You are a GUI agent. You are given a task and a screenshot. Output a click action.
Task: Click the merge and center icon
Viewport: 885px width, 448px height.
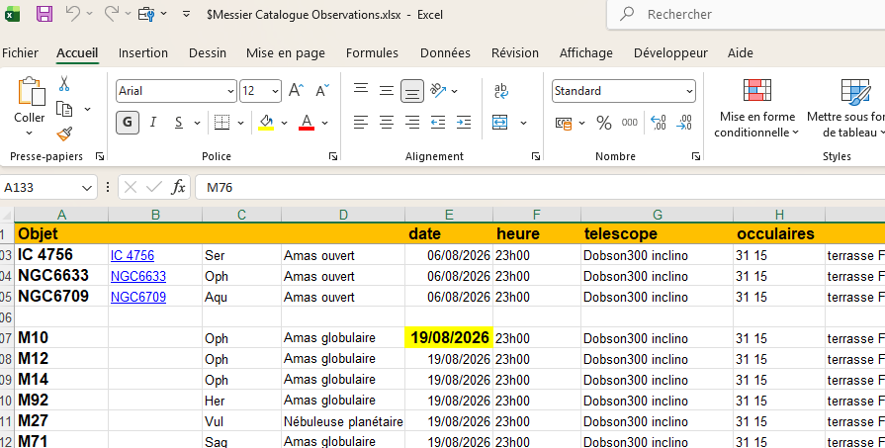click(500, 122)
